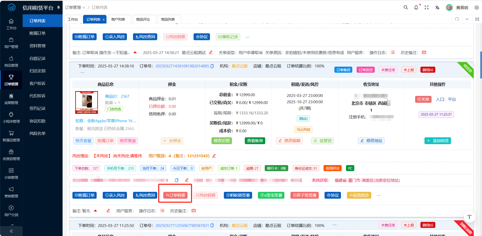
Task: Pin the sidebar with the pushpin icon
Action: click(59, 8)
